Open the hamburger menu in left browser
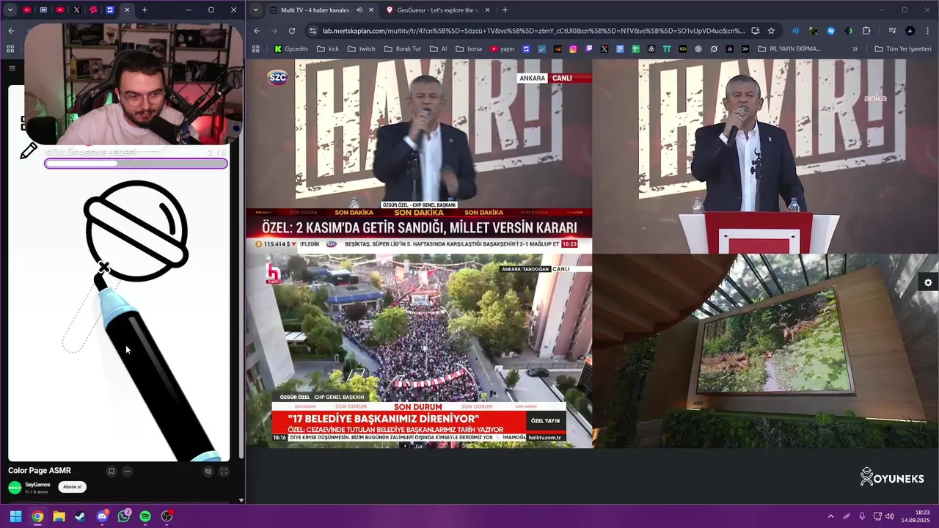Image resolution: width=939 pixels, height=528 pixels. [12, 68]
